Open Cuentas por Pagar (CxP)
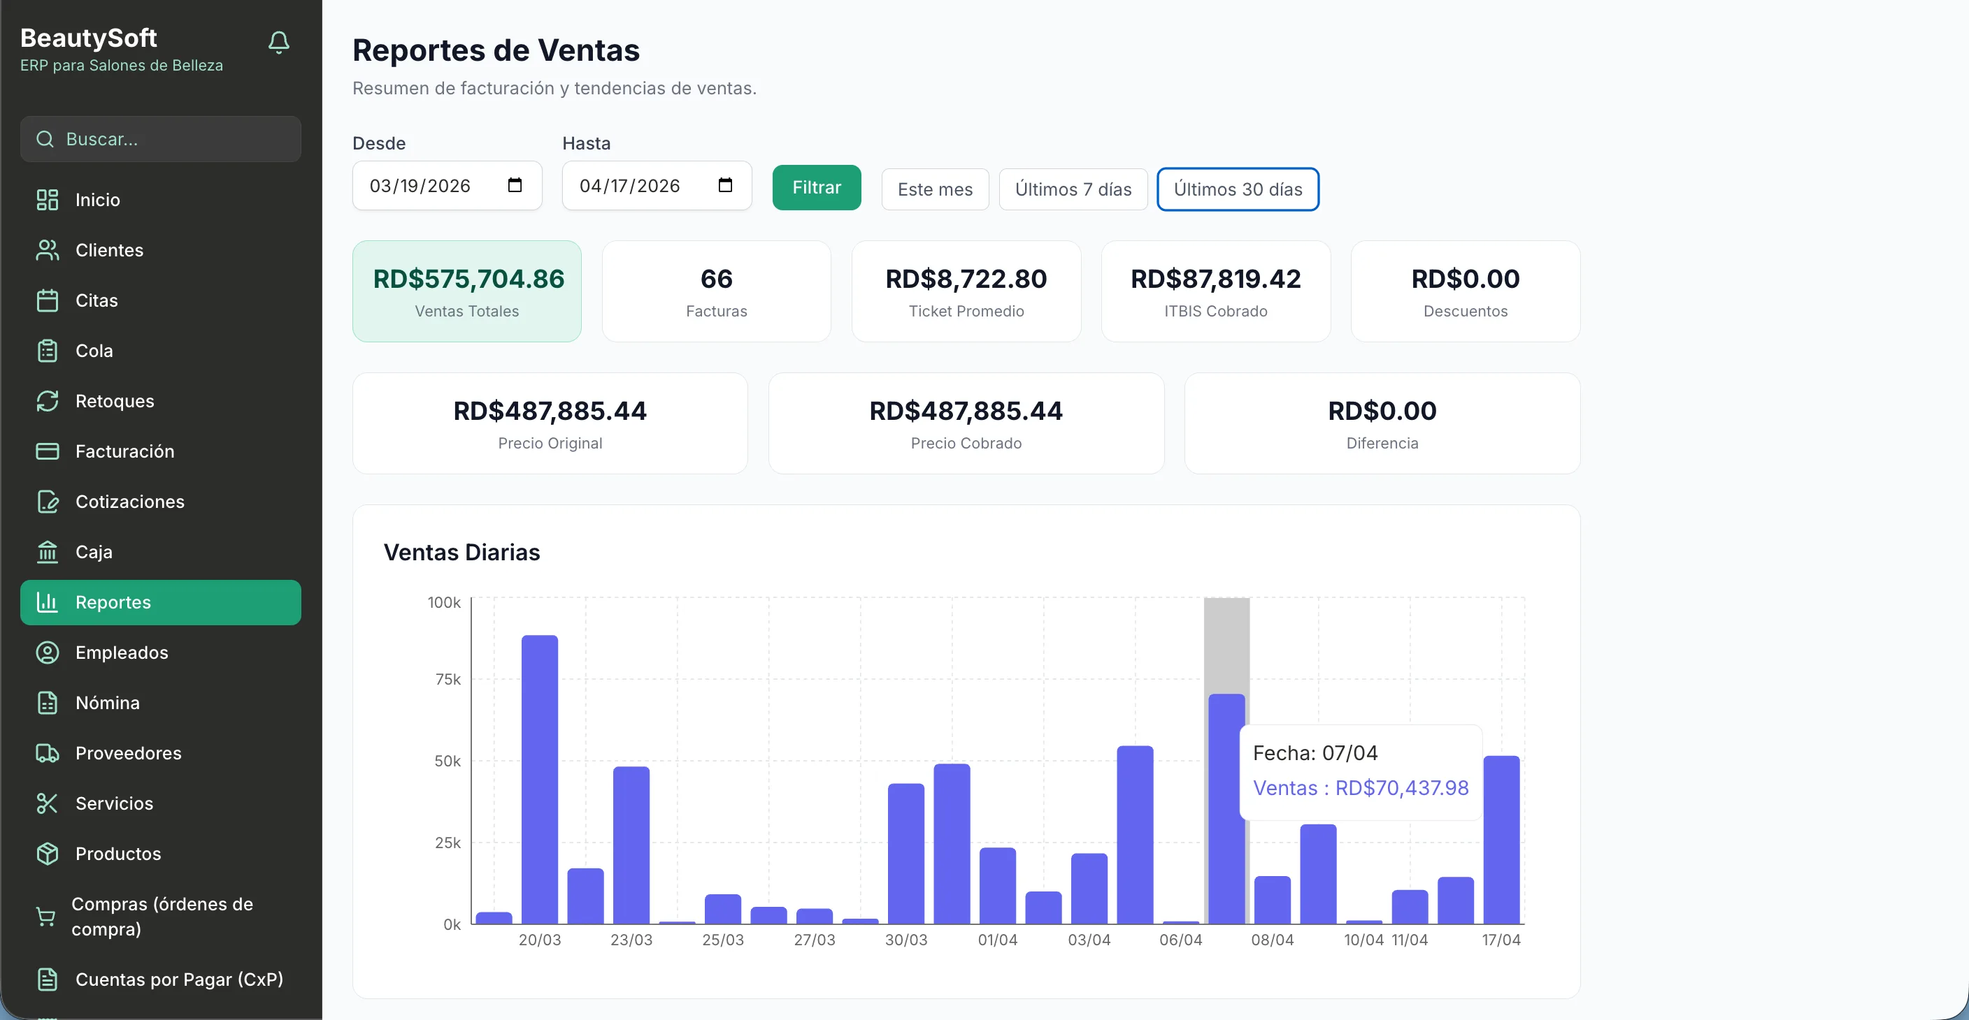The height and width of the screenshot is (1020, 1969). [180, 979]
